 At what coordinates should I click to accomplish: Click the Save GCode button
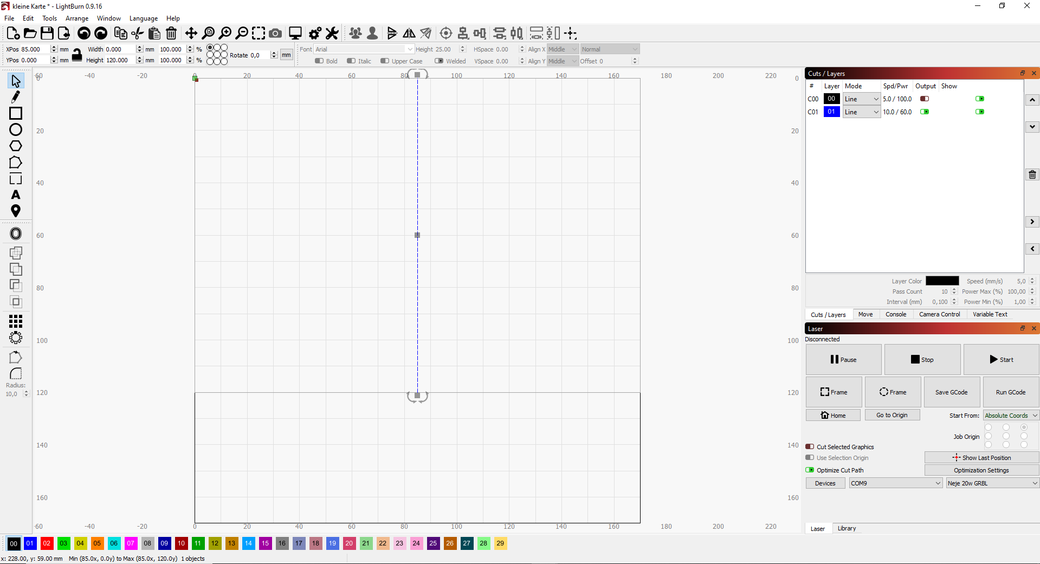[x=951, y=392]
